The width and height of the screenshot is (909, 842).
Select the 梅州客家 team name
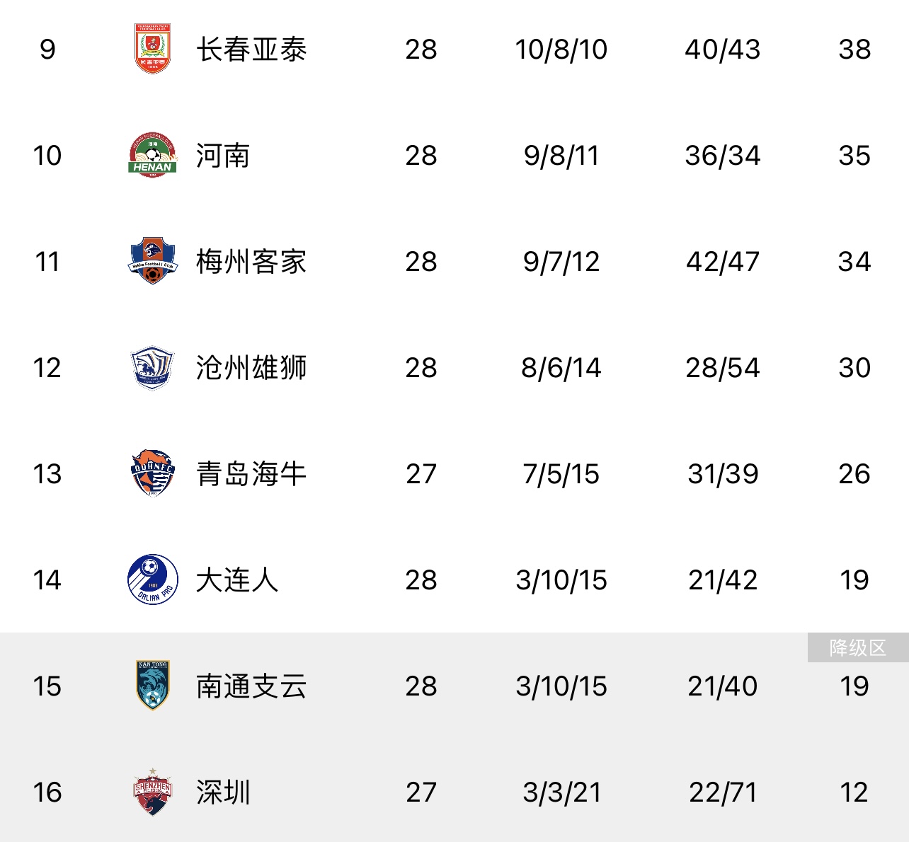[251, 262]
